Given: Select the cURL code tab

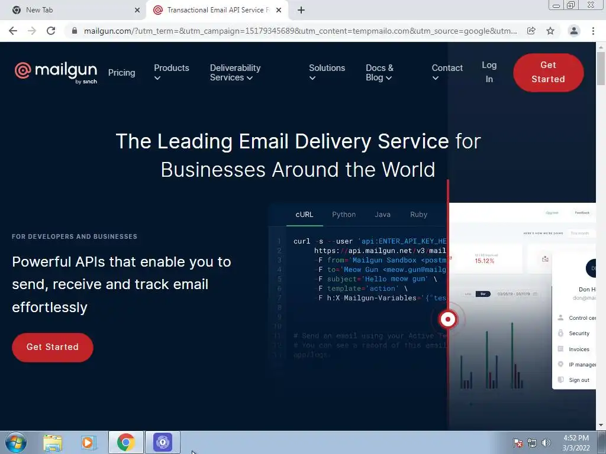Looking at the screenshot, I should coord(305,215).
